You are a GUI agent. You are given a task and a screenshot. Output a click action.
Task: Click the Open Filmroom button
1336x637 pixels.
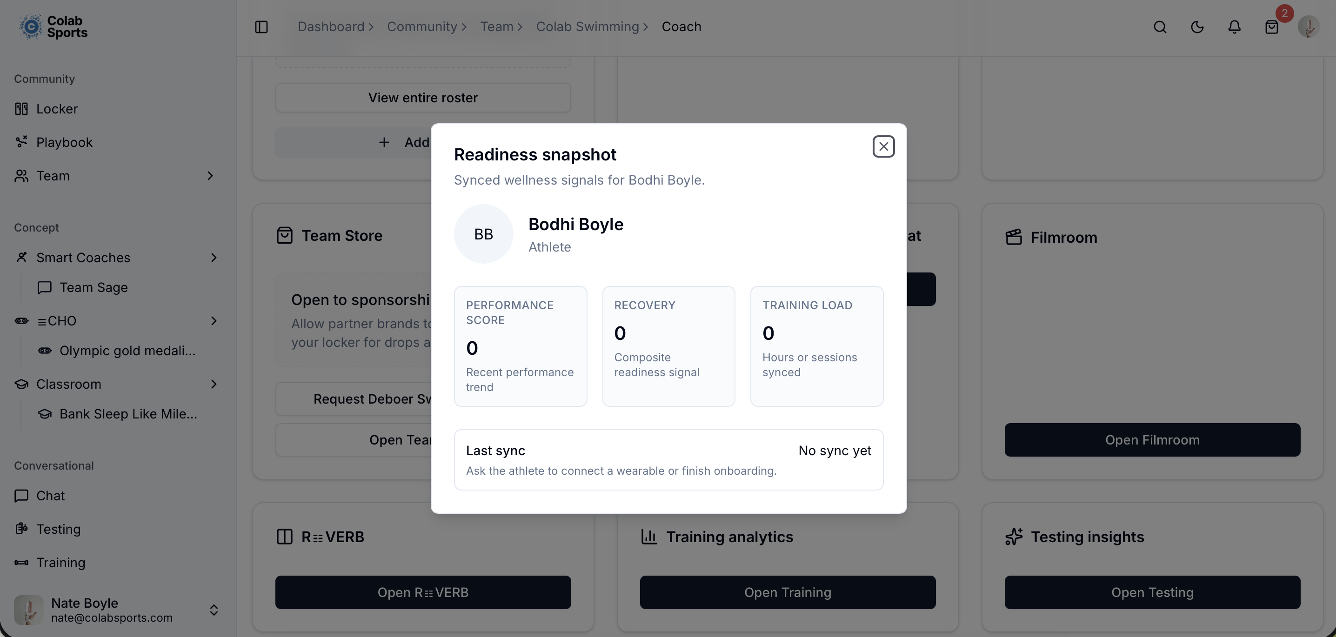click(x=1151, y=439)
